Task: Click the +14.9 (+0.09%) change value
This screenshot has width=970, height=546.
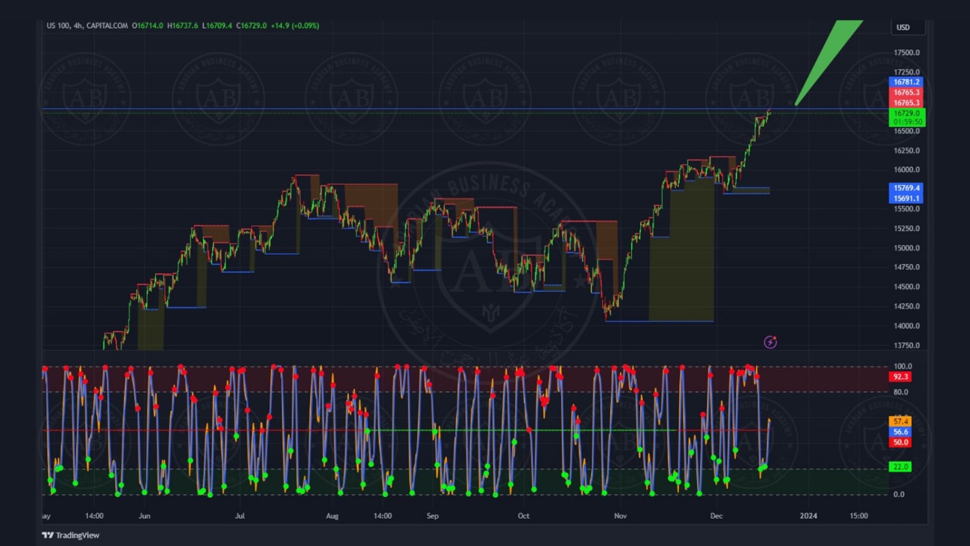Action: (295, 26)
